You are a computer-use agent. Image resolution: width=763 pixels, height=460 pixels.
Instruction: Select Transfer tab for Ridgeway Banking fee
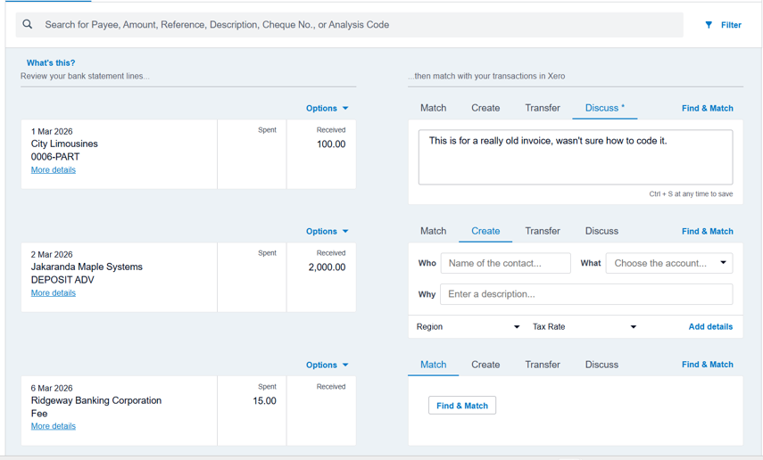[x=542, y=365]
